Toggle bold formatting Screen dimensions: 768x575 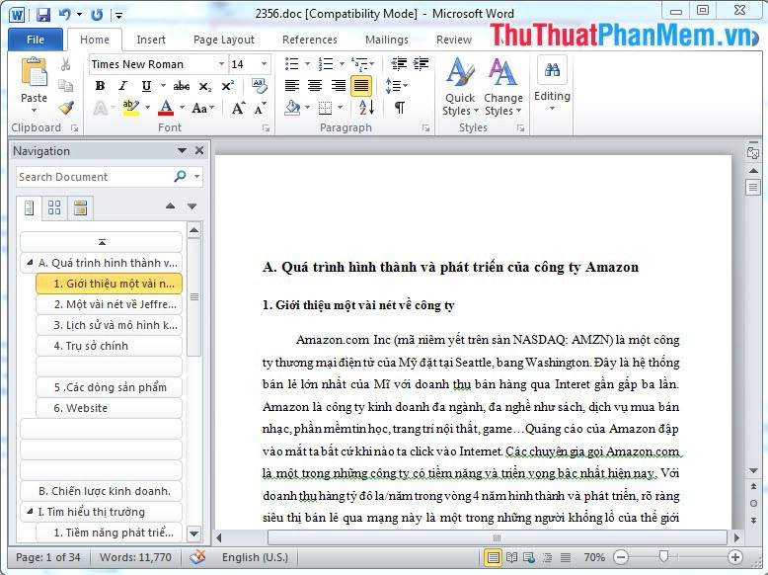(x=100, y=86)
